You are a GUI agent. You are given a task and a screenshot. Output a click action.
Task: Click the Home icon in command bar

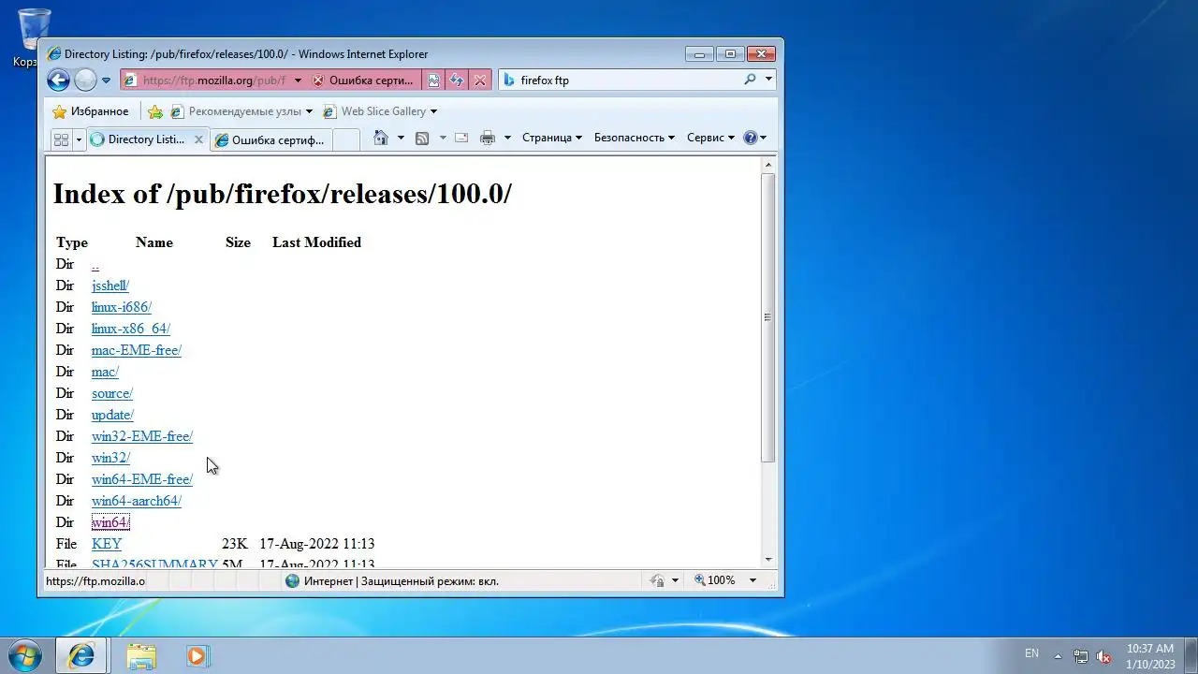tap(380, 138)
